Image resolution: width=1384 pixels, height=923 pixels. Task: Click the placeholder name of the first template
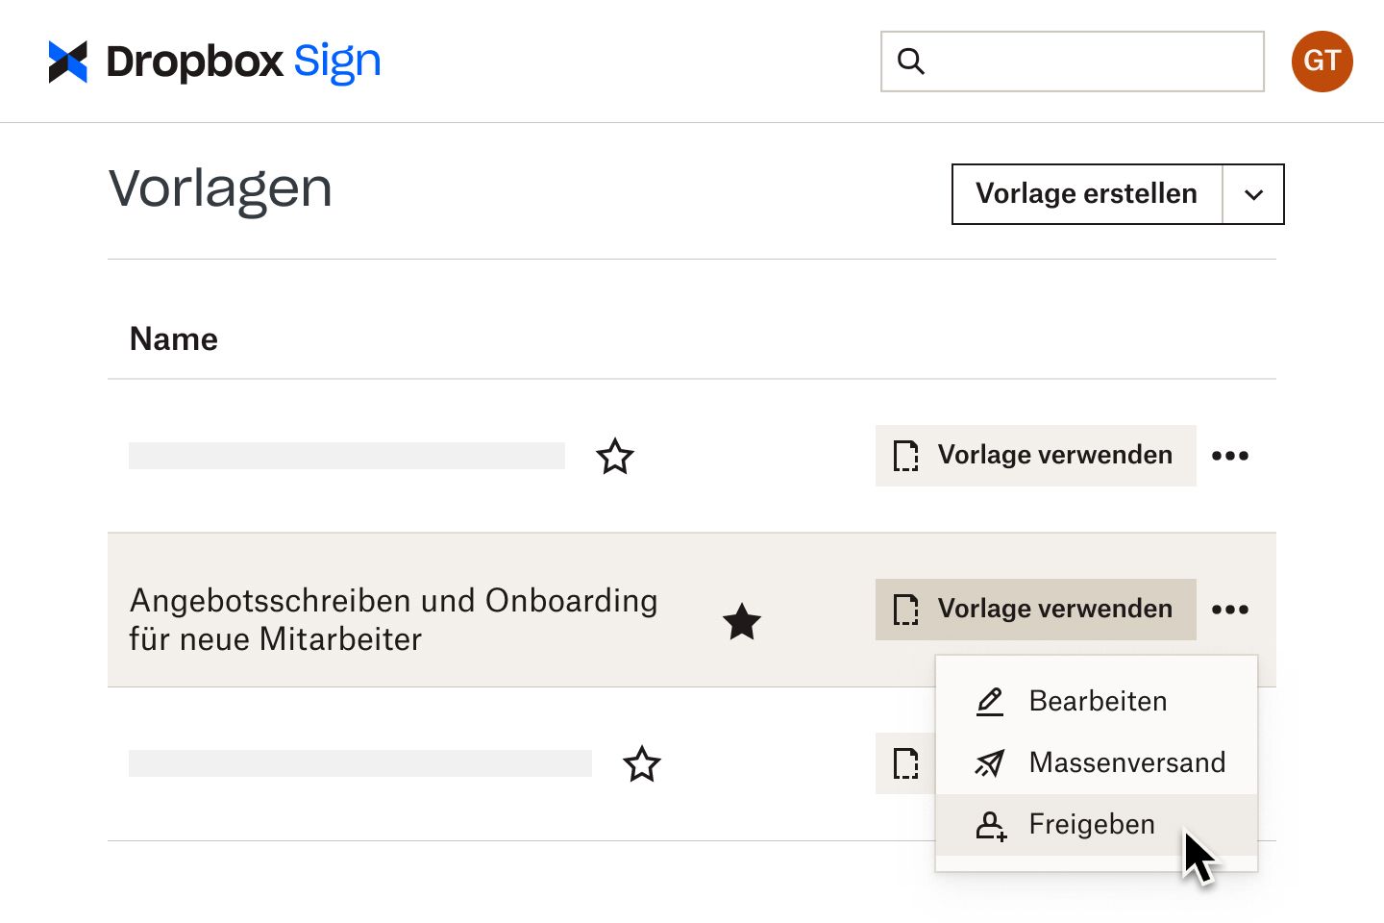(x=347, y=456)
